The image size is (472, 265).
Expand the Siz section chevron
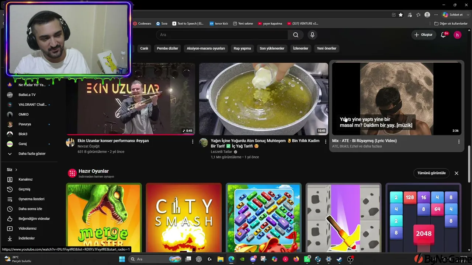[16, 170]
